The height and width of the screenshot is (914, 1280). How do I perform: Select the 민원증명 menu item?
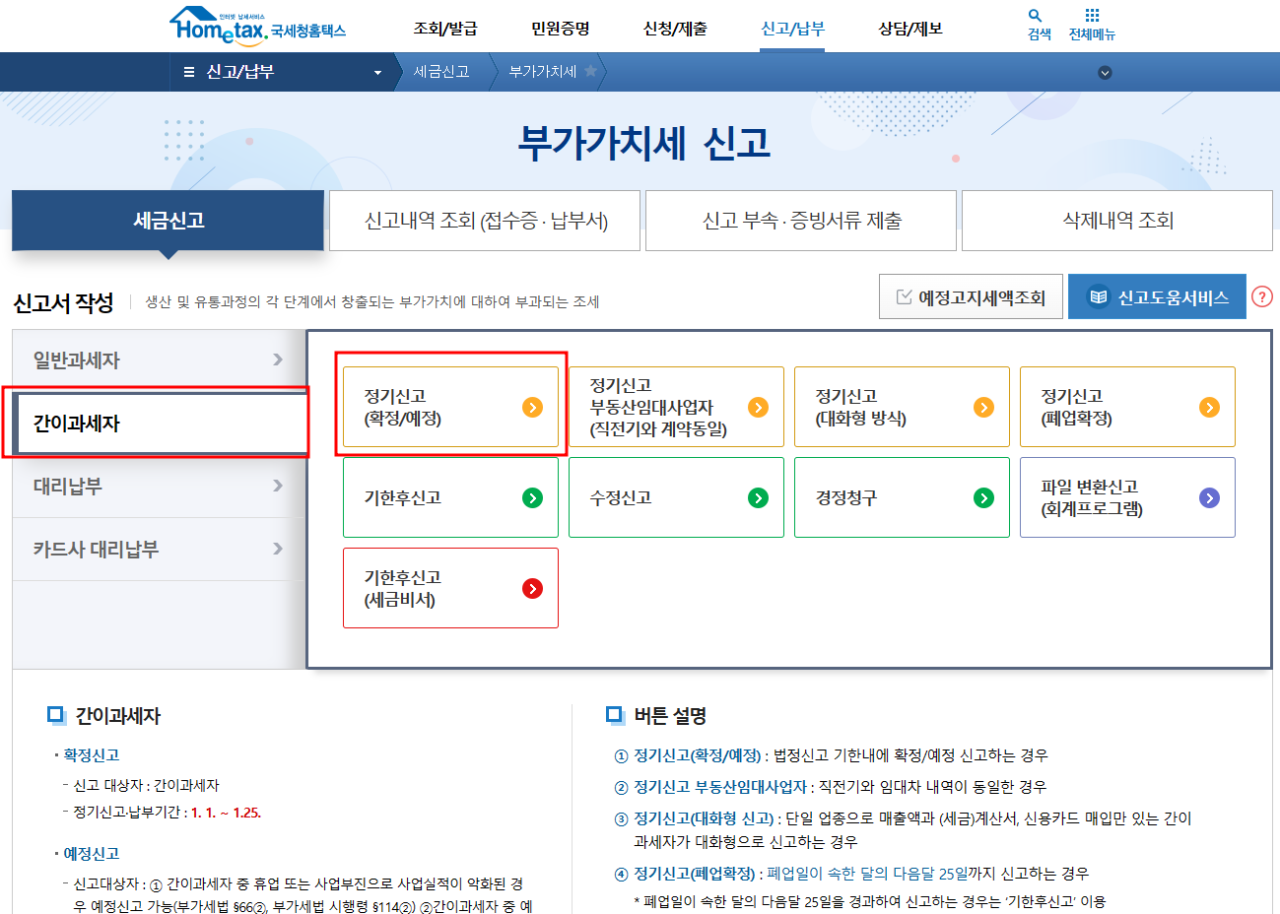(559, 30)
